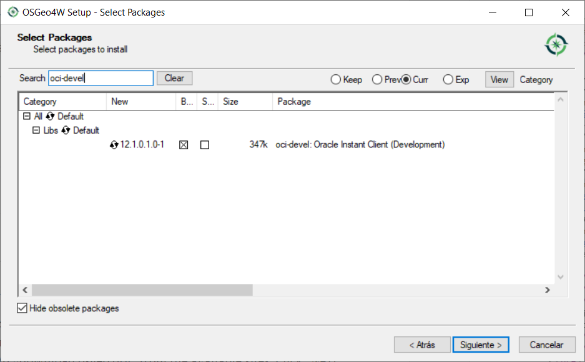
Task: Click the cycle icon beside Libs Default
Action: tap(66, 130)
